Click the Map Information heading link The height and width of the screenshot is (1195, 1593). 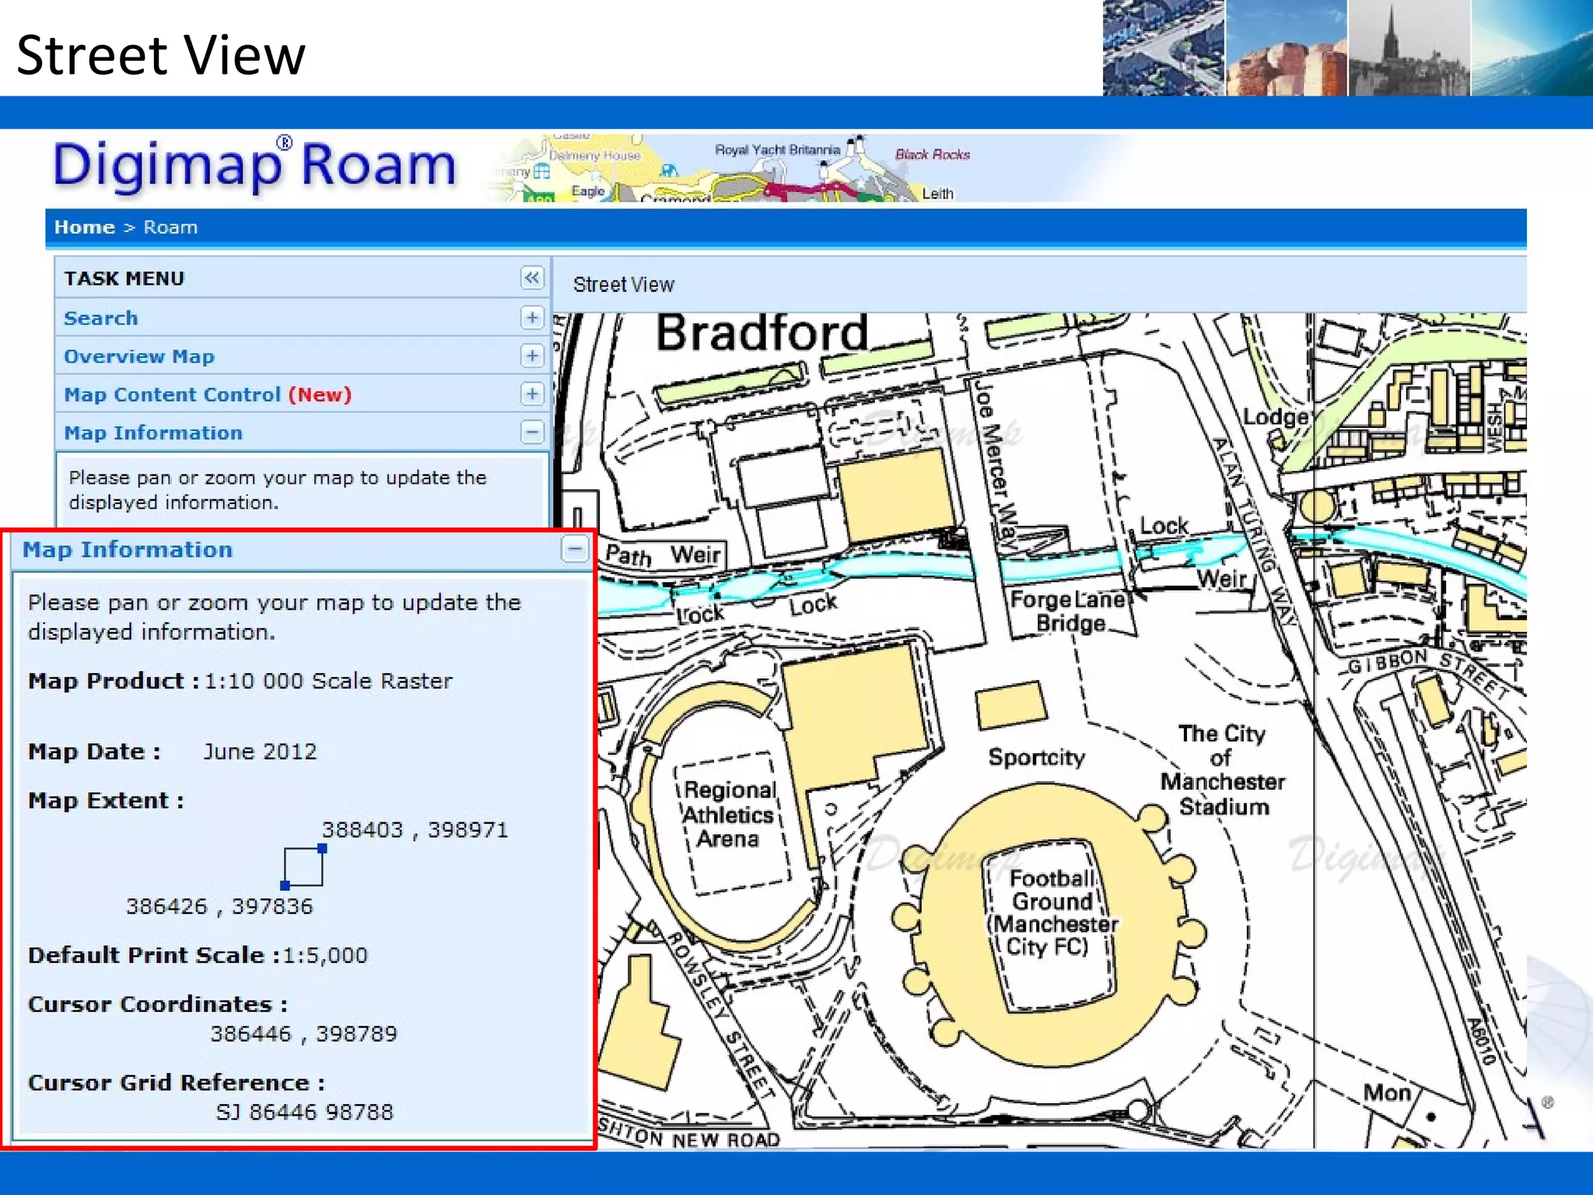[152, 433]
